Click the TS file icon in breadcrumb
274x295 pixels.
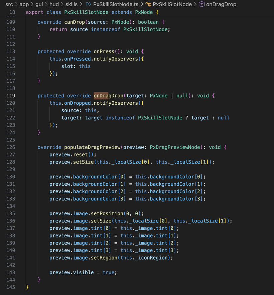click(88, 4)
